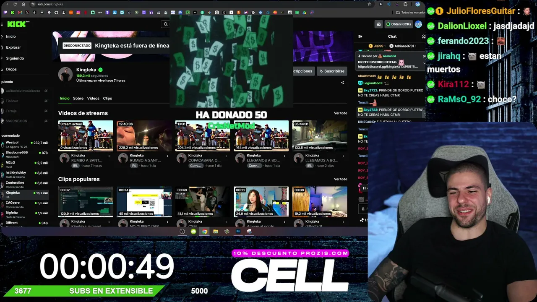Open the browser extensions puzzle icon
This screenshot has height=302, width=537.
click(405, 4)
